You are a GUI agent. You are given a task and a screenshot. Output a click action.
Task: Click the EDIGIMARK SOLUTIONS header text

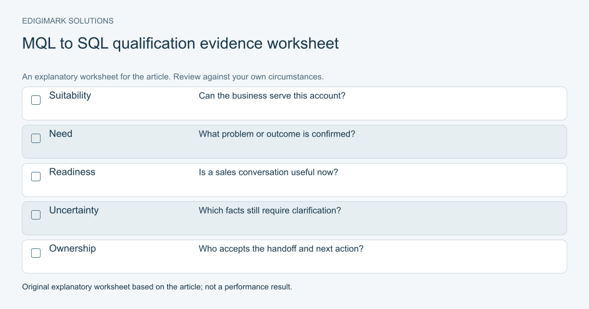[x=68, y=21]
